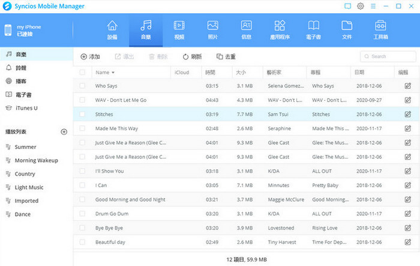Click the Add (添加) button

(90, 56)
